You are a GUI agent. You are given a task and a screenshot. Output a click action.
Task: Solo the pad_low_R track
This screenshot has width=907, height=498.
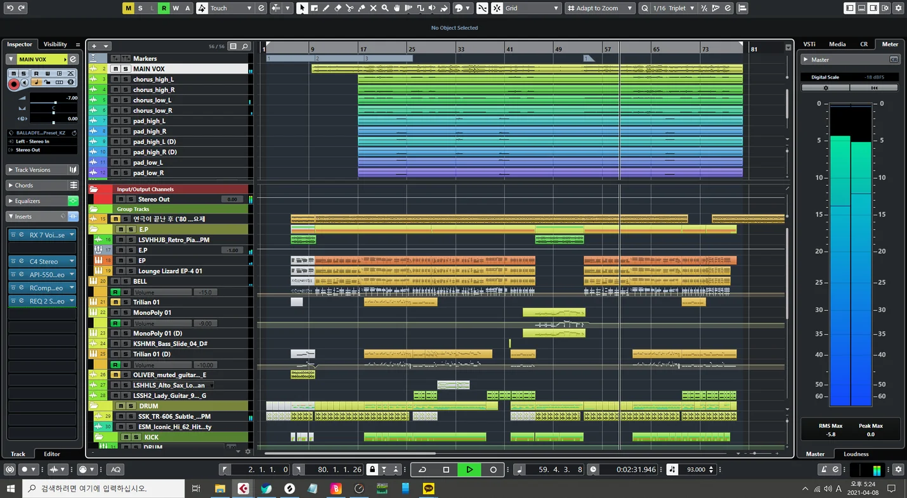pos(126,172)
